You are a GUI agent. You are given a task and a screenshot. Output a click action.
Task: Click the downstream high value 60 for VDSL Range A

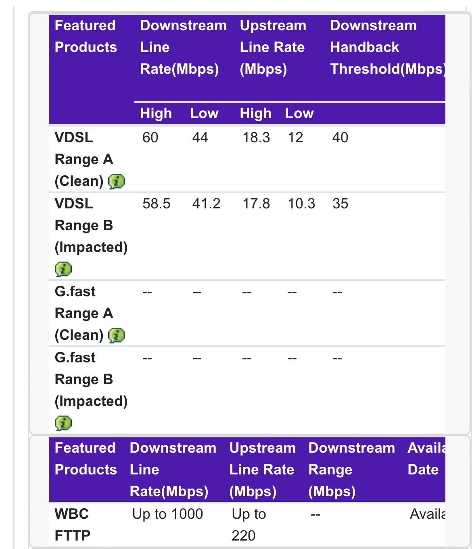pos(150,137)
